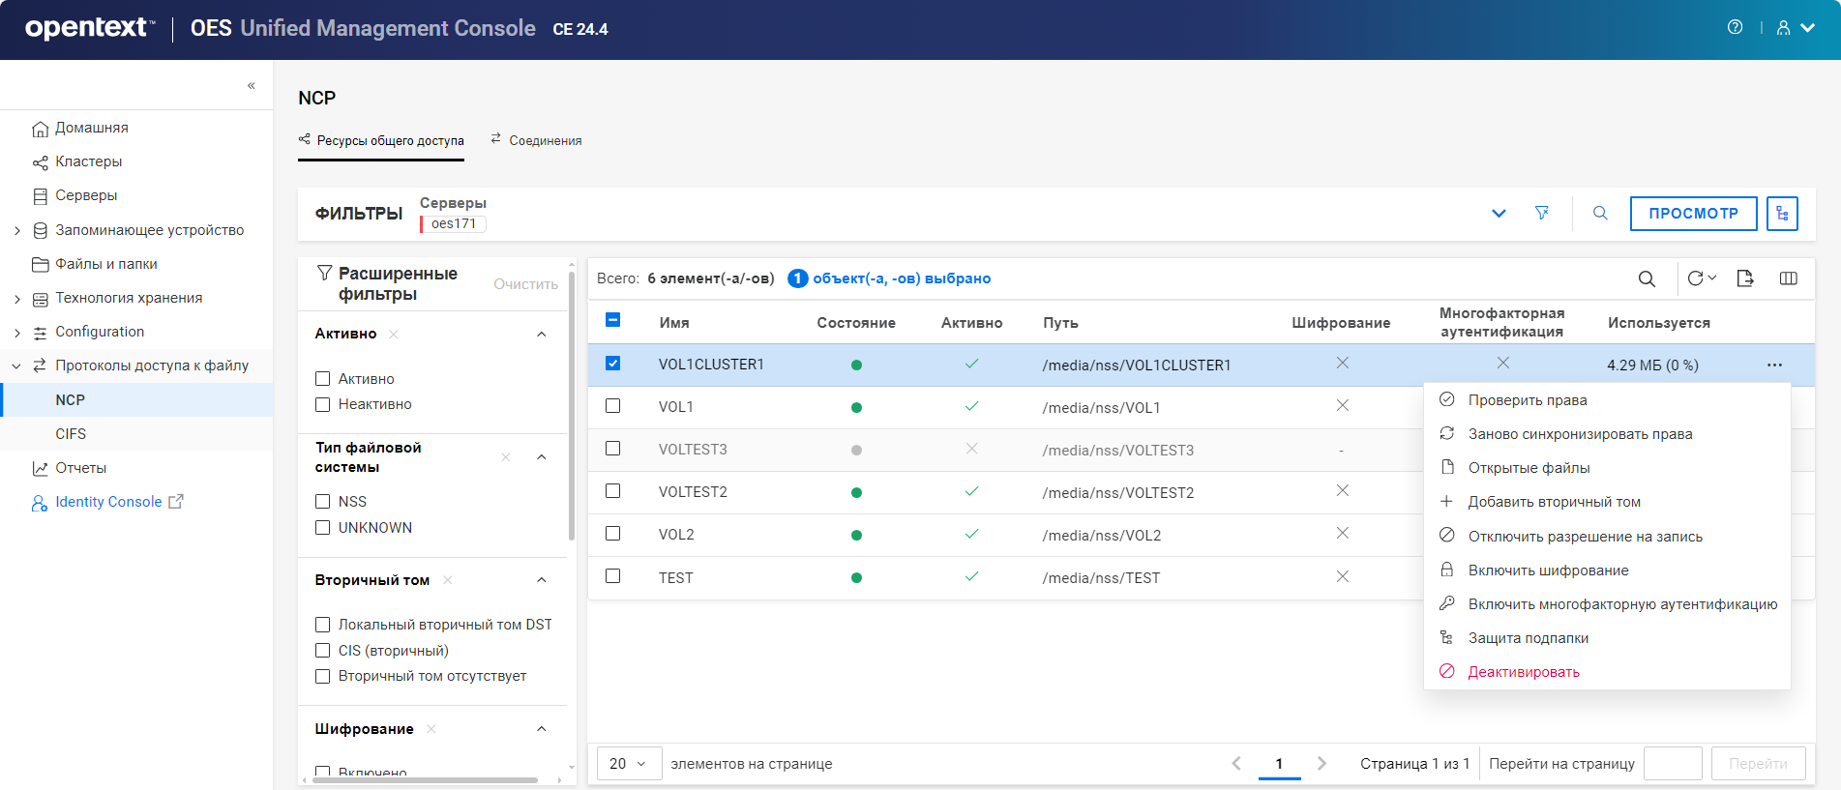This screenshot has width=1841, height=790.
Task: Switch to the Соединения tab
Action: 536,140
